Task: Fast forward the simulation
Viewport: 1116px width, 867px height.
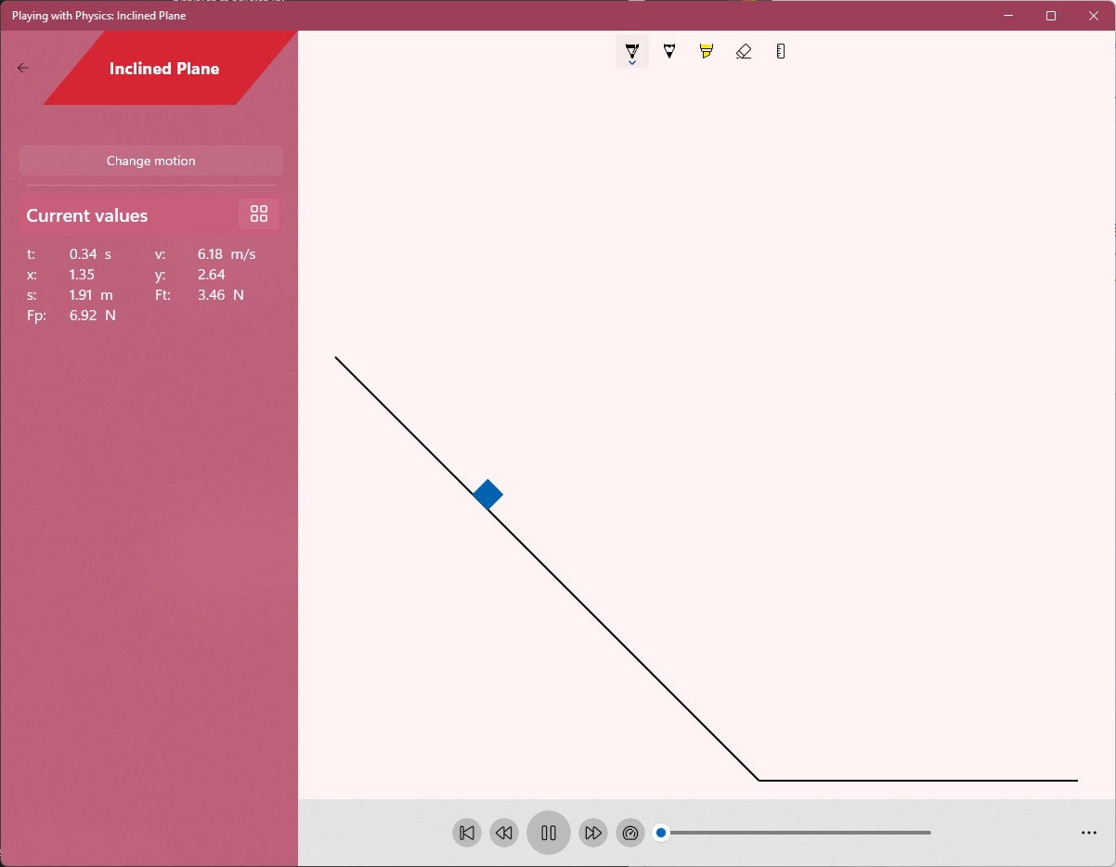Action: pyautogui.click(x=593, y=833)
